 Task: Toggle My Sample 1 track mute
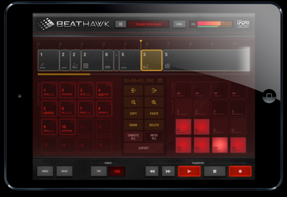[184, 109]
